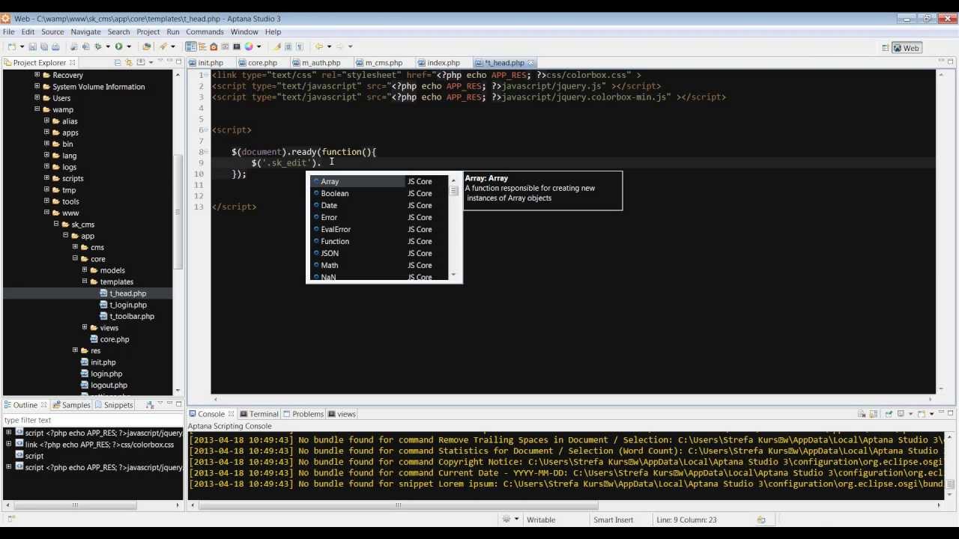
Task: Open the Navigate menu
Action: click(x=85, y=32)
